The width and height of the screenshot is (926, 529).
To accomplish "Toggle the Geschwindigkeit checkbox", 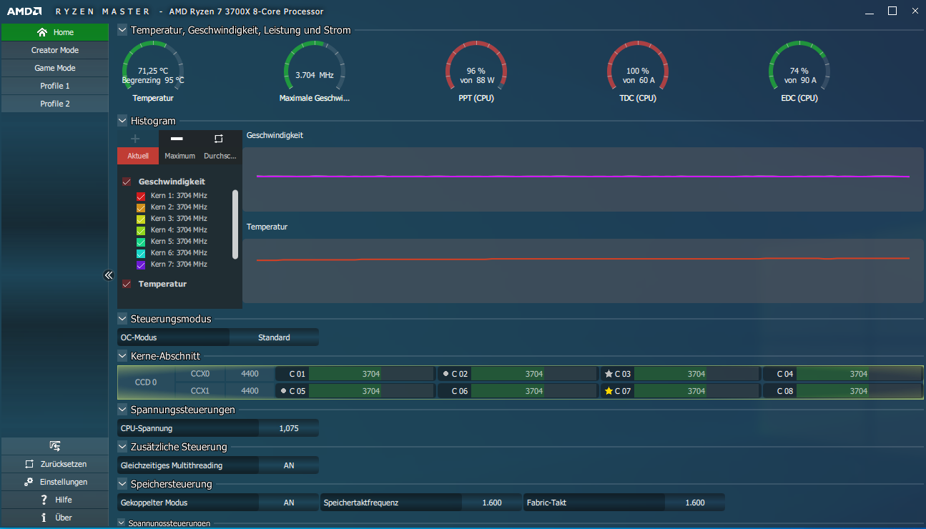I will 127,182.
